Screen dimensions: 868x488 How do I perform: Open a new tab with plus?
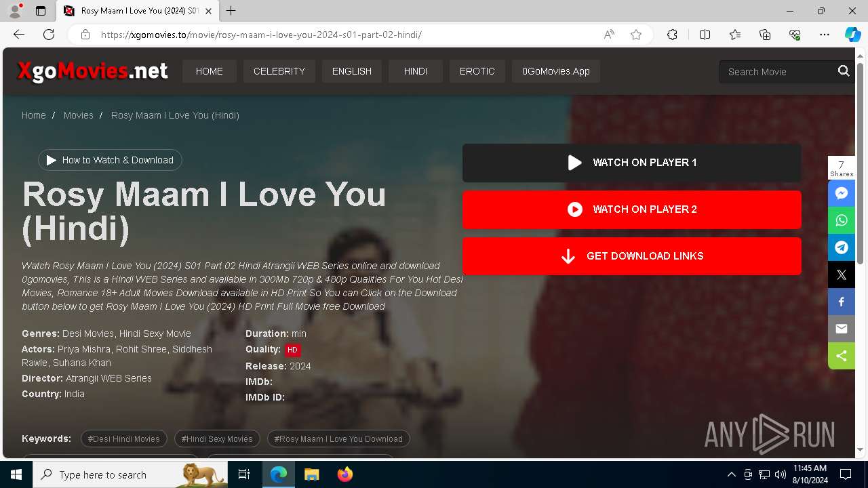click(x=231, y=11)
